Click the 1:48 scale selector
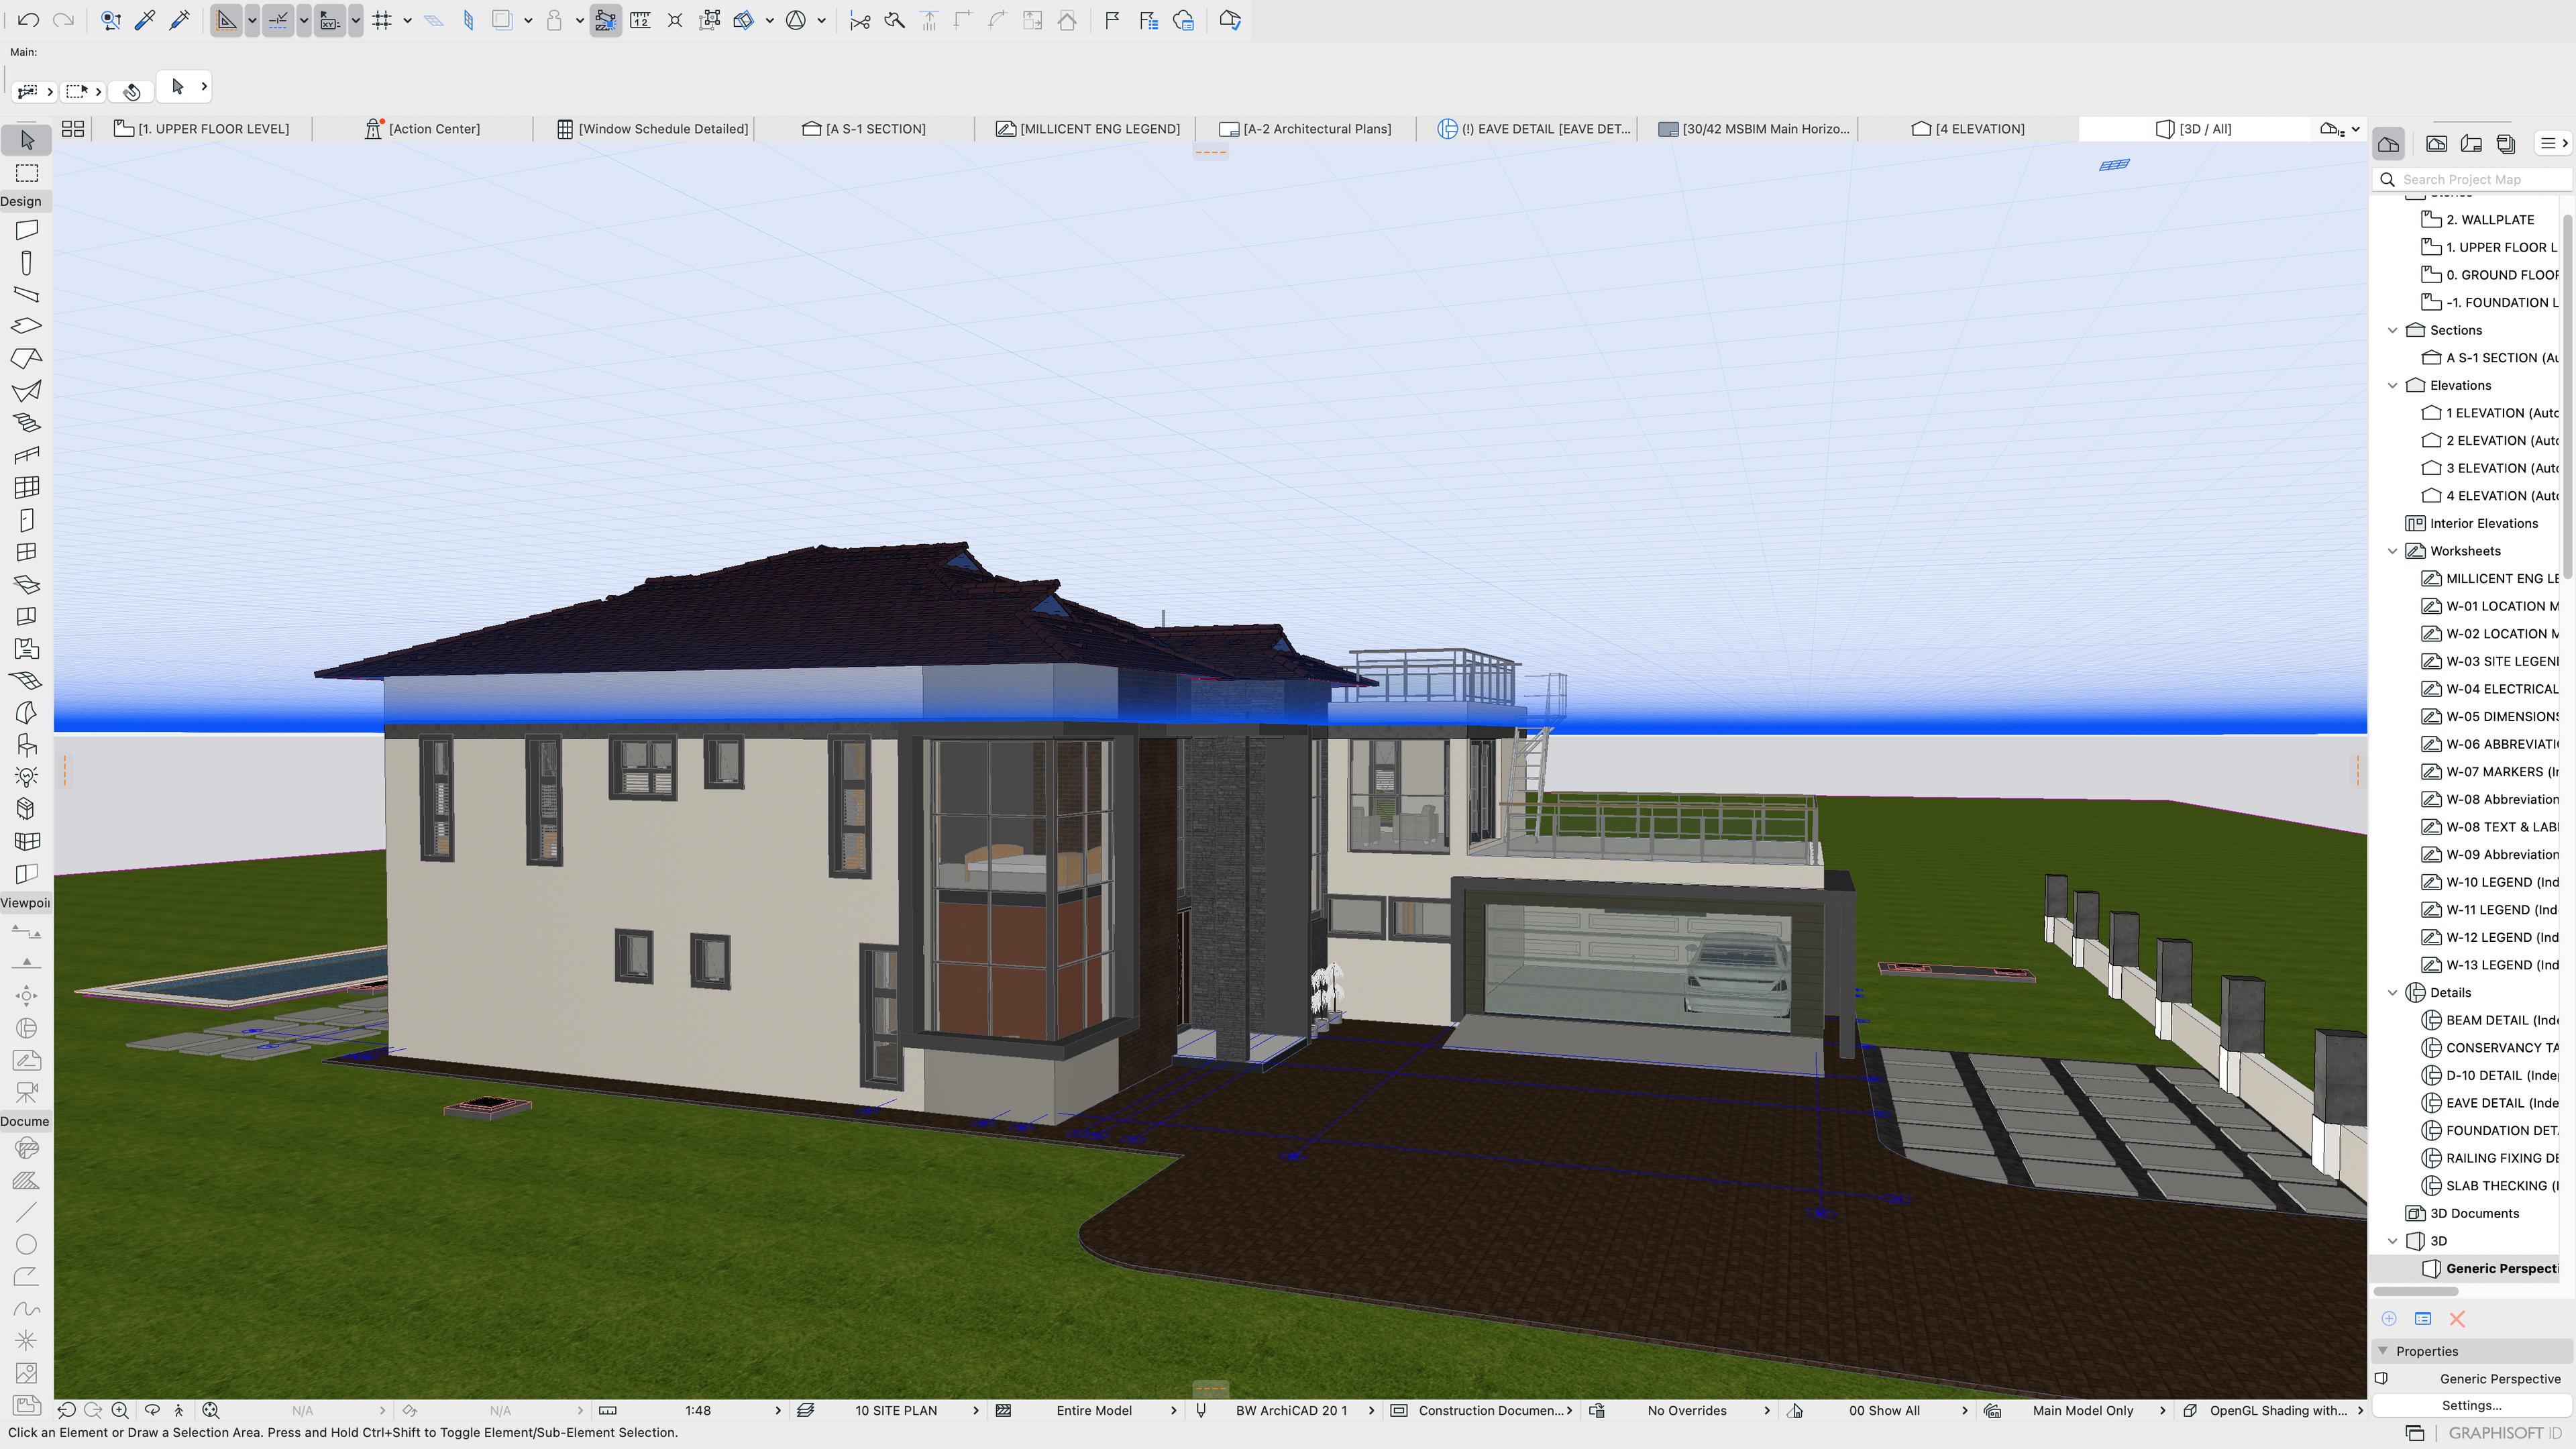The height and width of the screenshot is (1449, 2576). (697, 1410)
